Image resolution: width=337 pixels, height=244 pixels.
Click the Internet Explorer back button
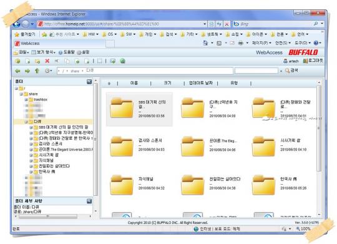[17, 24]
